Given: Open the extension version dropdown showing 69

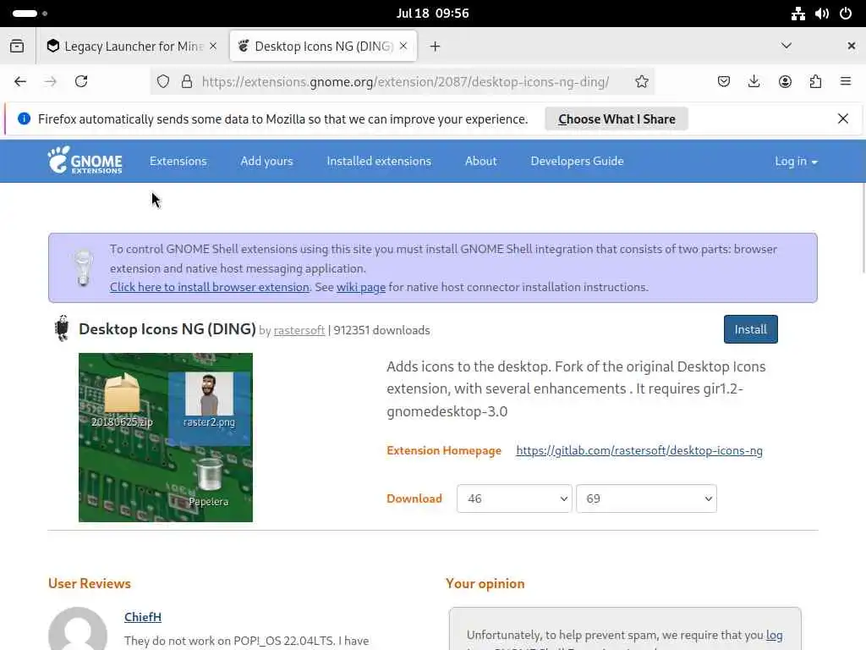Looking at the screenshot, I should 646,499.
